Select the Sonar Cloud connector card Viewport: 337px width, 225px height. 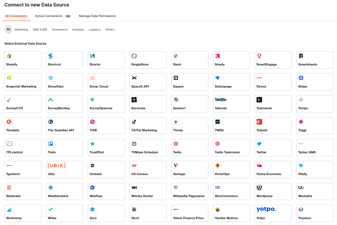coord(106,82)
